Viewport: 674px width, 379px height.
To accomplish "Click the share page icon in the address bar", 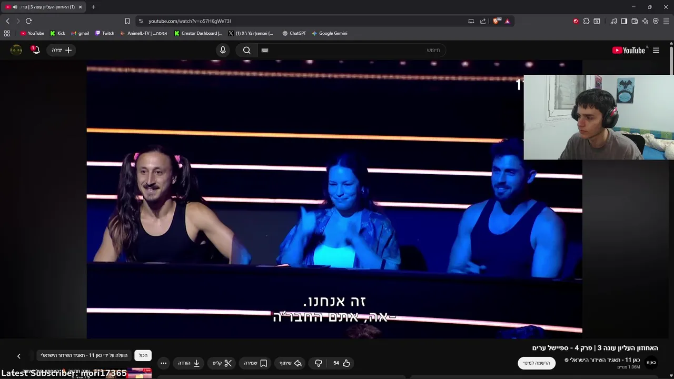I will click(483, 21).
